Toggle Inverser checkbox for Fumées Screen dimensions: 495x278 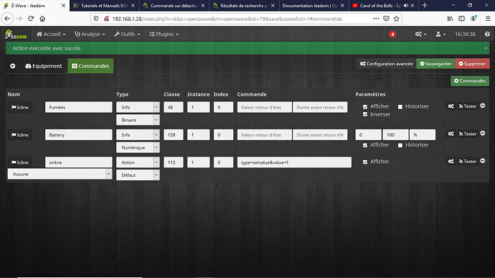point(365,114)
